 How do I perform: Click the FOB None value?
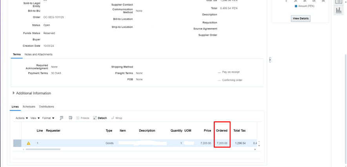pos(139,79)
